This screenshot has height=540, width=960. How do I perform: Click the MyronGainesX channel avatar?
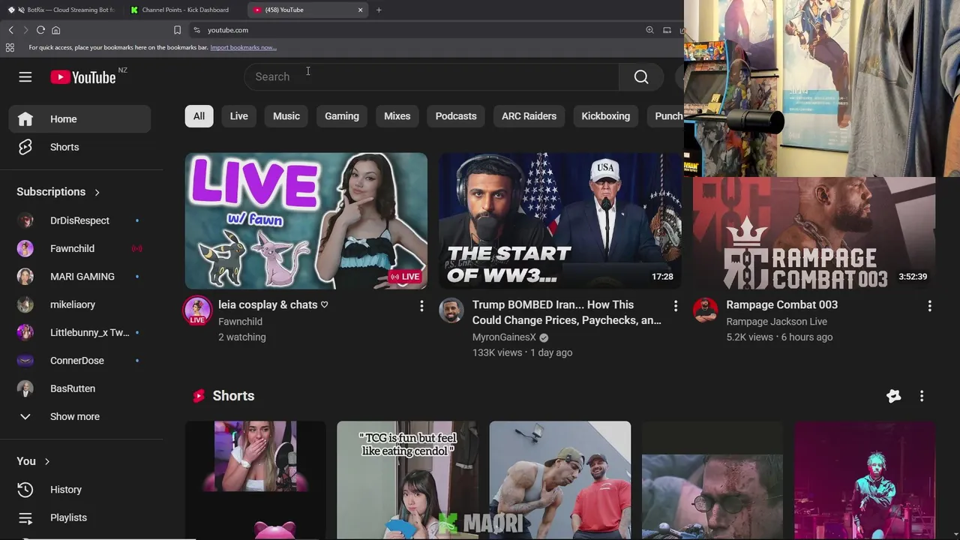[451, 310]
